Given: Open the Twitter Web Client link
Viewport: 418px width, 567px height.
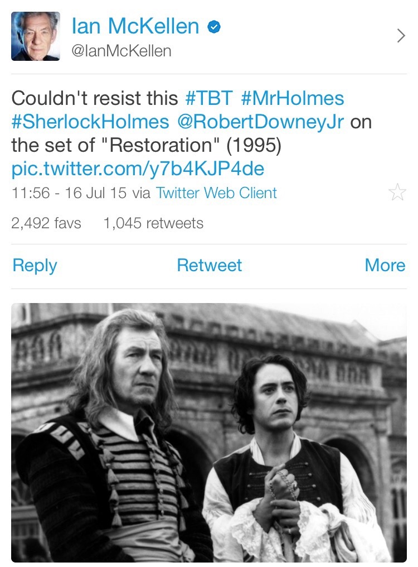Looking at the screenshot, I should pos(216,193).
